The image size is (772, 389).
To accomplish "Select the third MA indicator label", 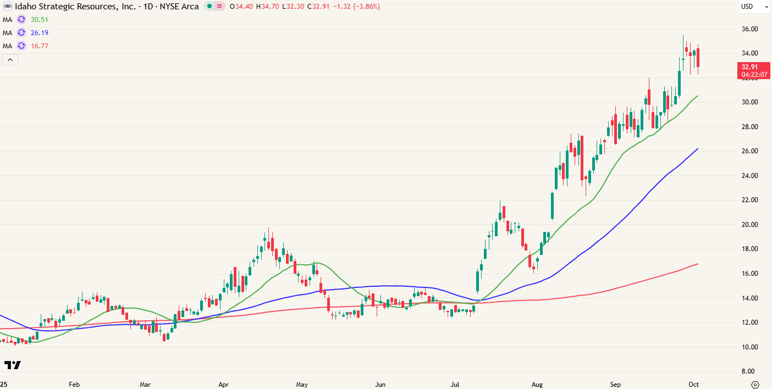I will (7, 46).
